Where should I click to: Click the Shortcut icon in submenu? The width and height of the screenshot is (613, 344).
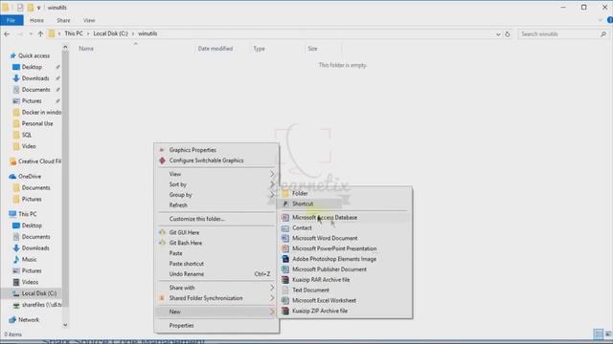tap(285, 204)
